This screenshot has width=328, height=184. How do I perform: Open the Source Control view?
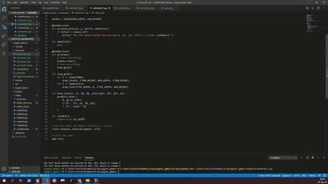pyautogui.click(x=4, y=27)
